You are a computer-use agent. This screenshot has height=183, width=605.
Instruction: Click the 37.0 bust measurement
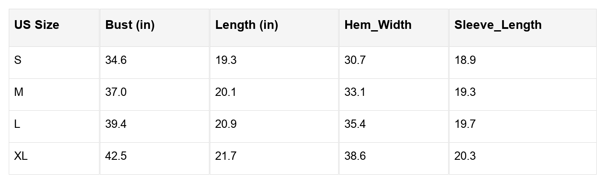coord(116,92)
